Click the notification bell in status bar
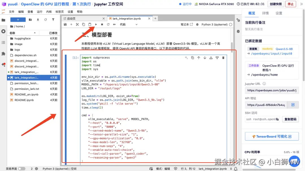305x171 pixels. 236,169
